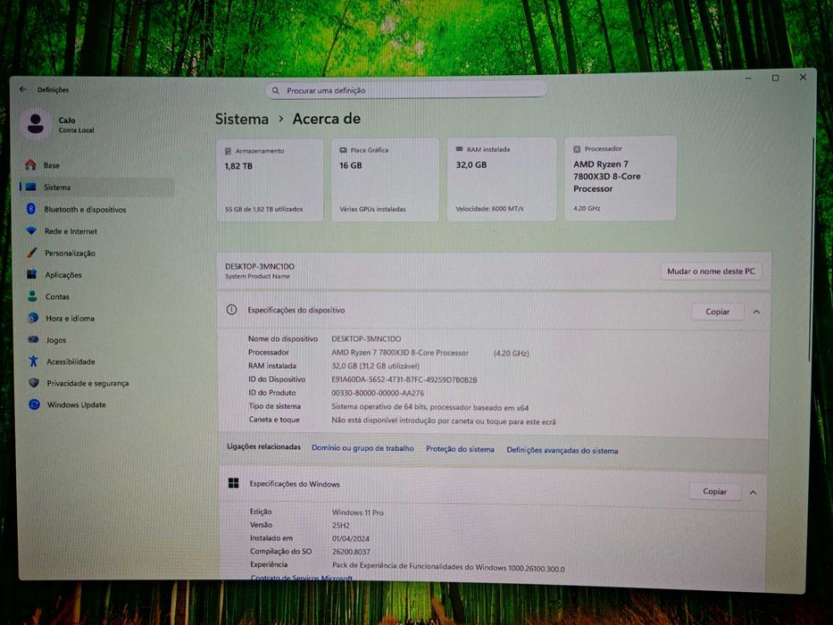Go back with the arrow icon
The height and width of the screenshot is (625, 833).
click(x=23, y=89)
